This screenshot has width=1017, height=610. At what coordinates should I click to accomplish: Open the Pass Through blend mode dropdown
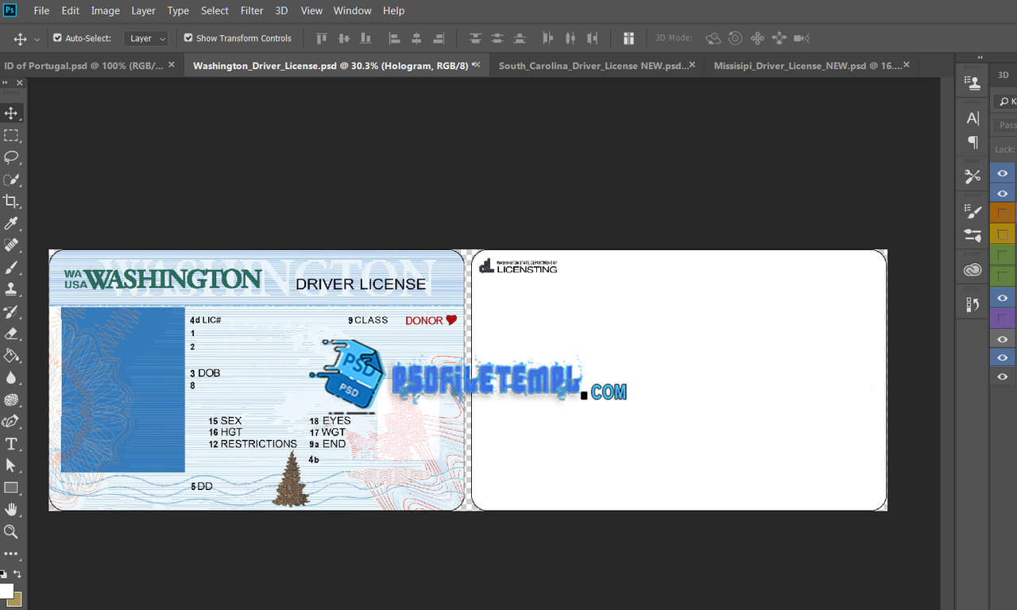(x=1006, y=125)
